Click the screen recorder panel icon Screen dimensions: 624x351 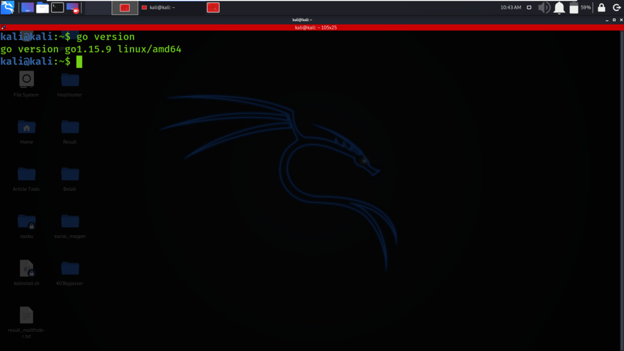(x=73, y=7)
